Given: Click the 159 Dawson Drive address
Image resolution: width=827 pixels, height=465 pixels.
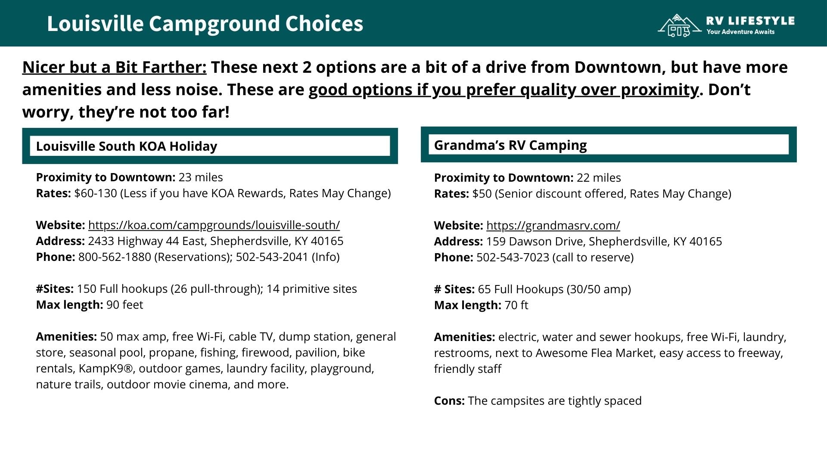Looking at the screenshot, I should tap(604, 242).
